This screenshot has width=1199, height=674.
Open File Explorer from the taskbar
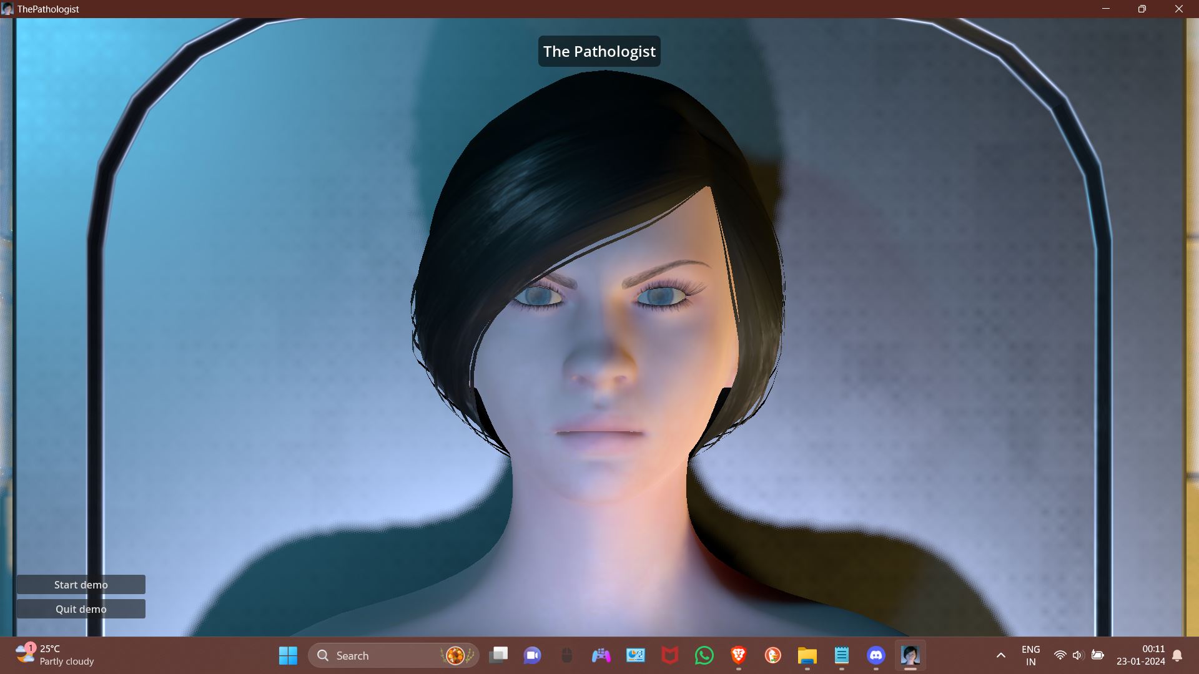[807, 655]
